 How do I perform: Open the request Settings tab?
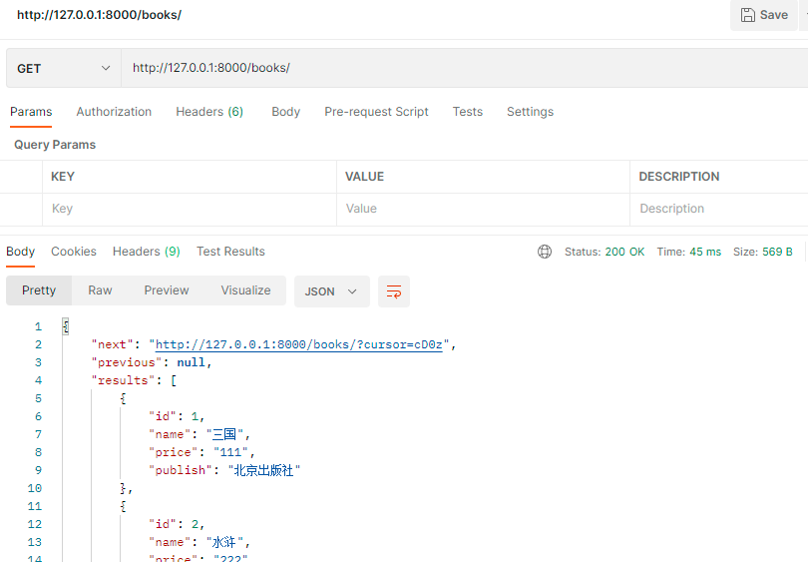point(530,112)
